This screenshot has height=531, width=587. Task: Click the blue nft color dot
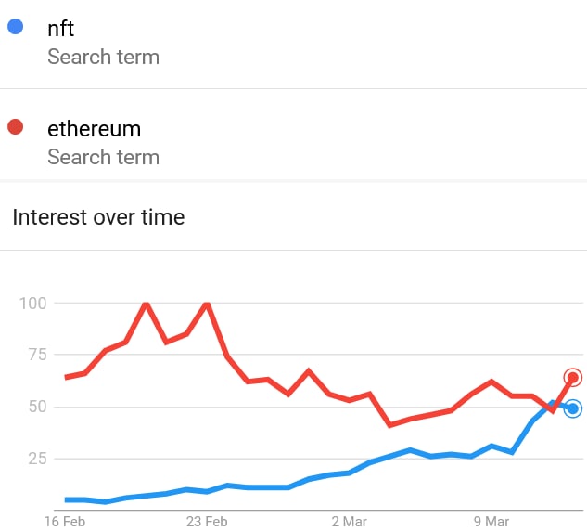tap(15, 27)
